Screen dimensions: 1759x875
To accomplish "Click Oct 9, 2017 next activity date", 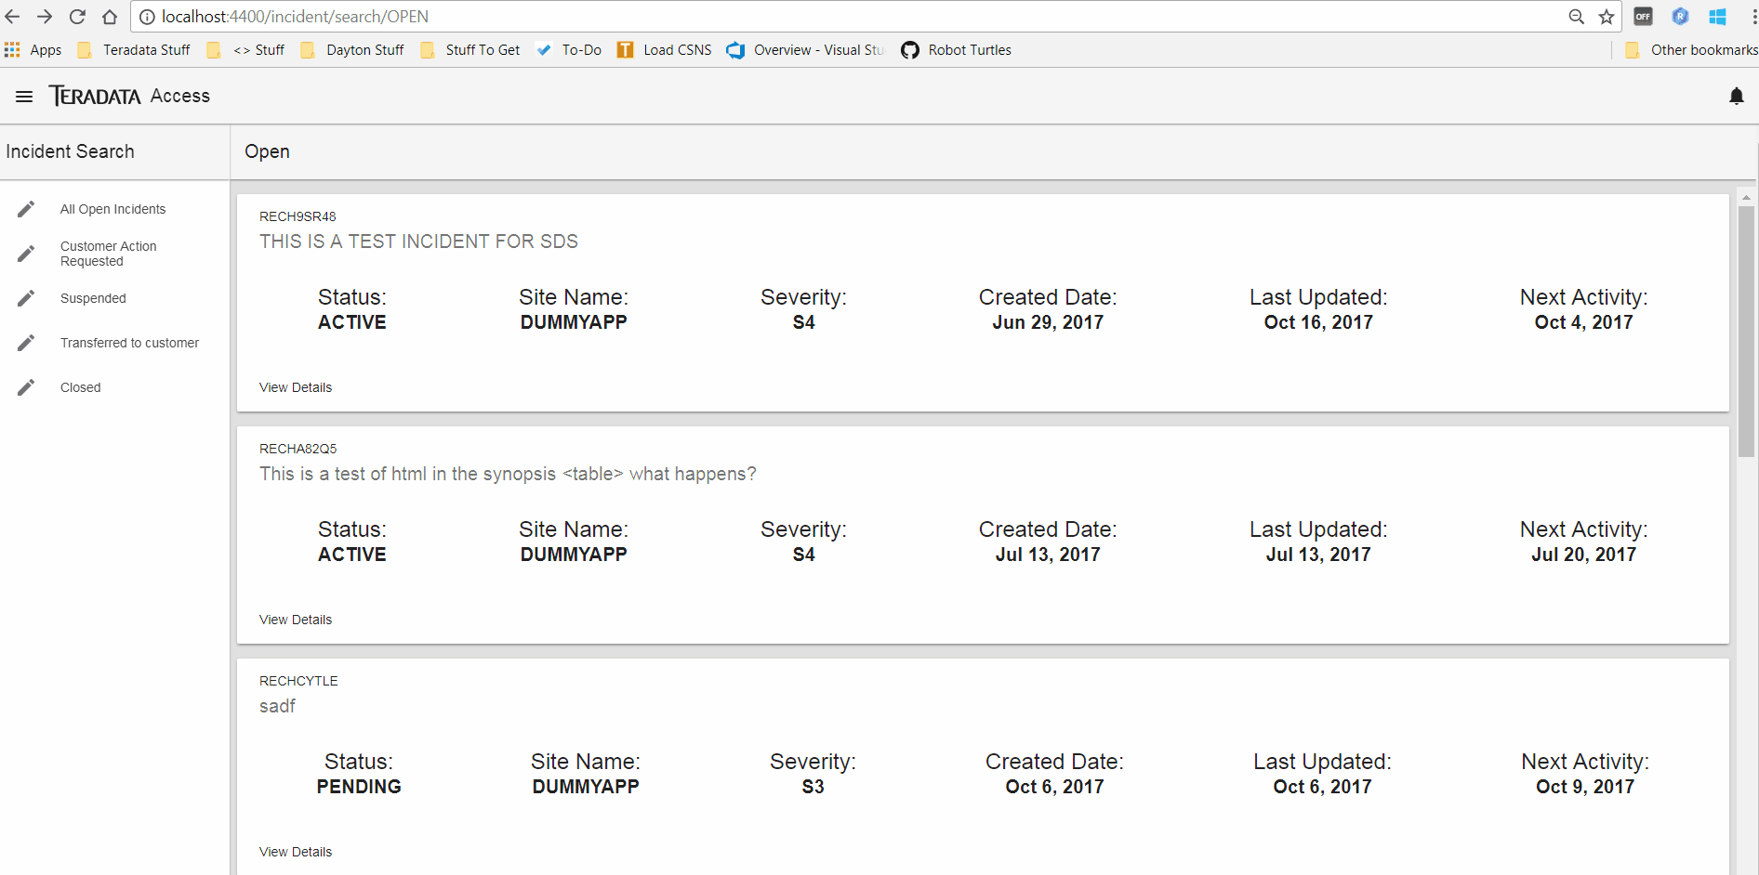I will (x=1585, y=787).
